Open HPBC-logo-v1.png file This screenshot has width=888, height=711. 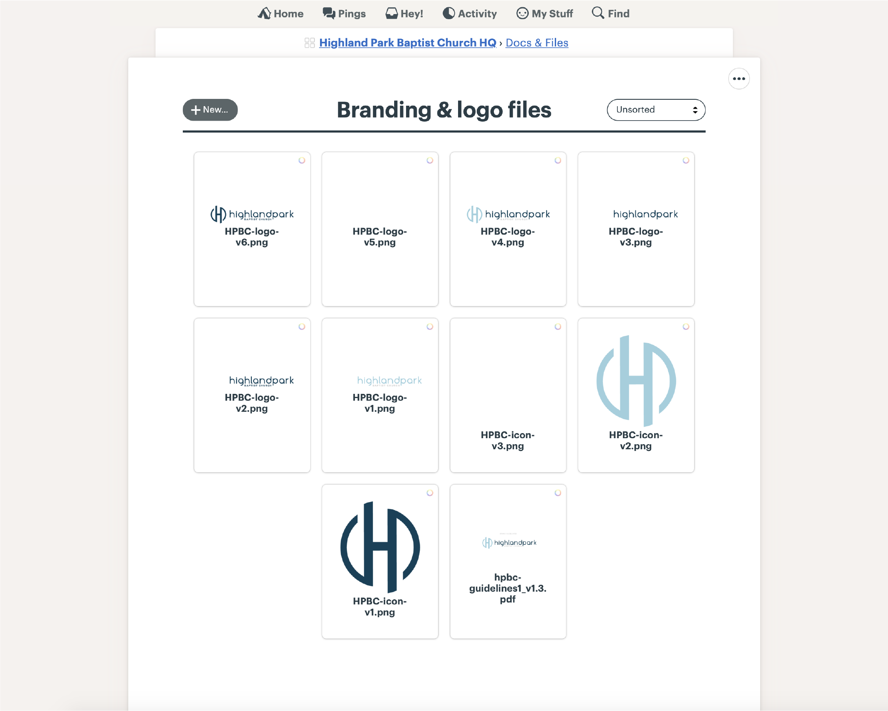tap(380, 396)
